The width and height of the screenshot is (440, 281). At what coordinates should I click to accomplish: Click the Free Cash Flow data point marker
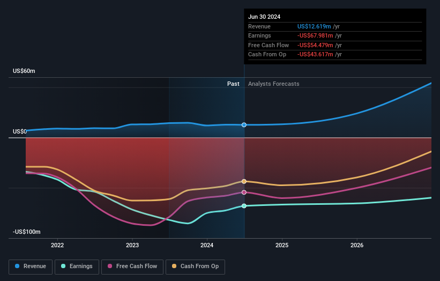point(244,193)
